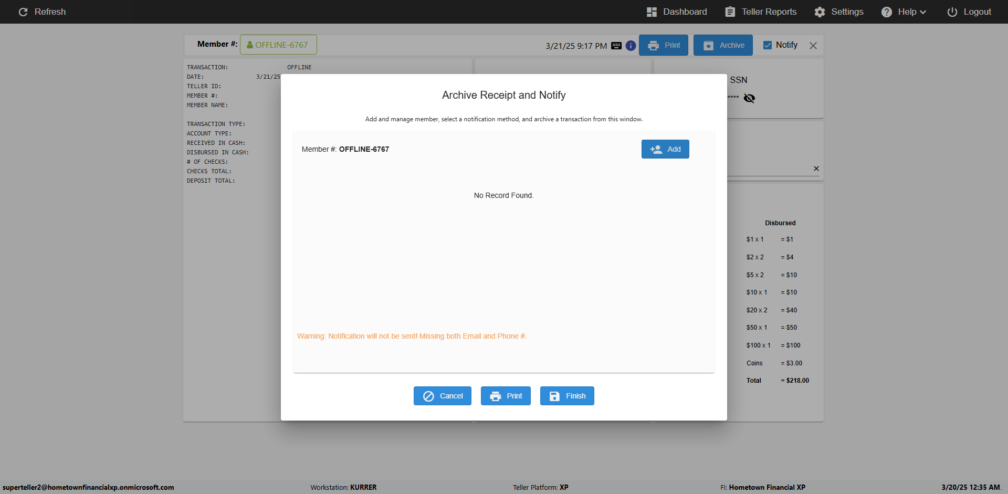Expand the Help dropdown menu
This screenshot has width=1008, height=494.
[904, 12]
